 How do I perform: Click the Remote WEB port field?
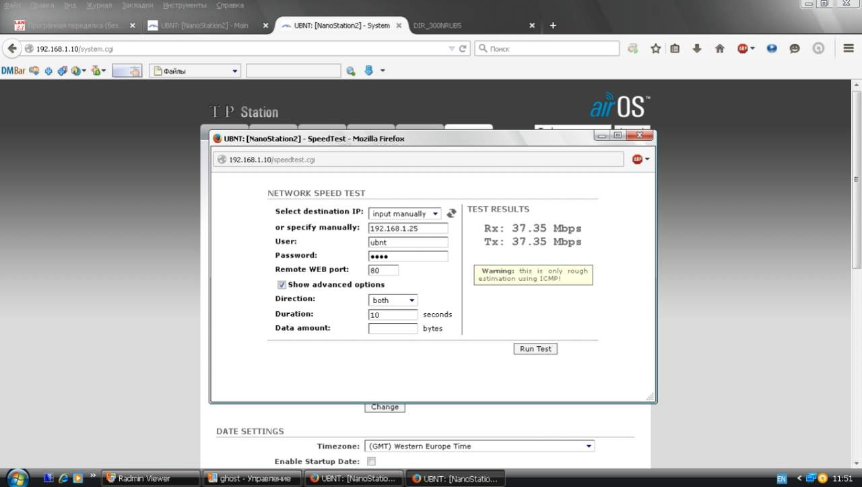(x=383, y=271)
